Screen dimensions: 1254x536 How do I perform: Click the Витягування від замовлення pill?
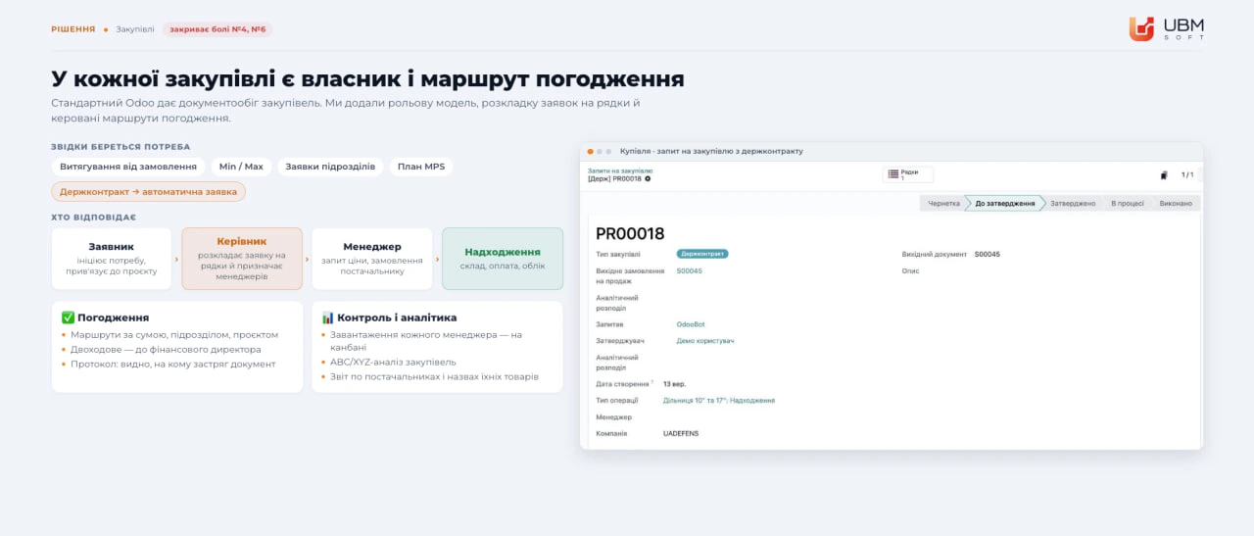click(128, 167)
